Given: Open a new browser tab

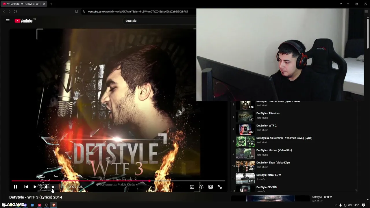Looking at the screenshot, I should (x=51, y=4).
